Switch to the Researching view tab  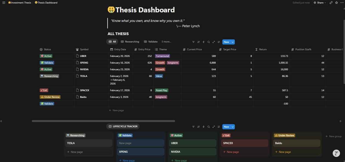130,42
